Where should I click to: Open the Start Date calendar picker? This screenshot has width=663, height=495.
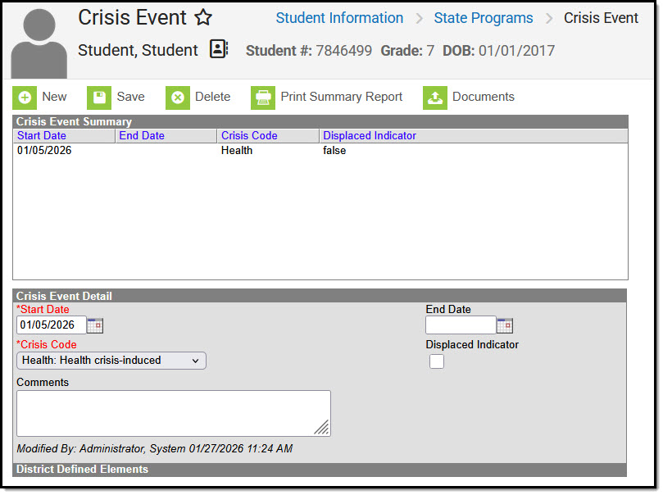tap(95, 326)
